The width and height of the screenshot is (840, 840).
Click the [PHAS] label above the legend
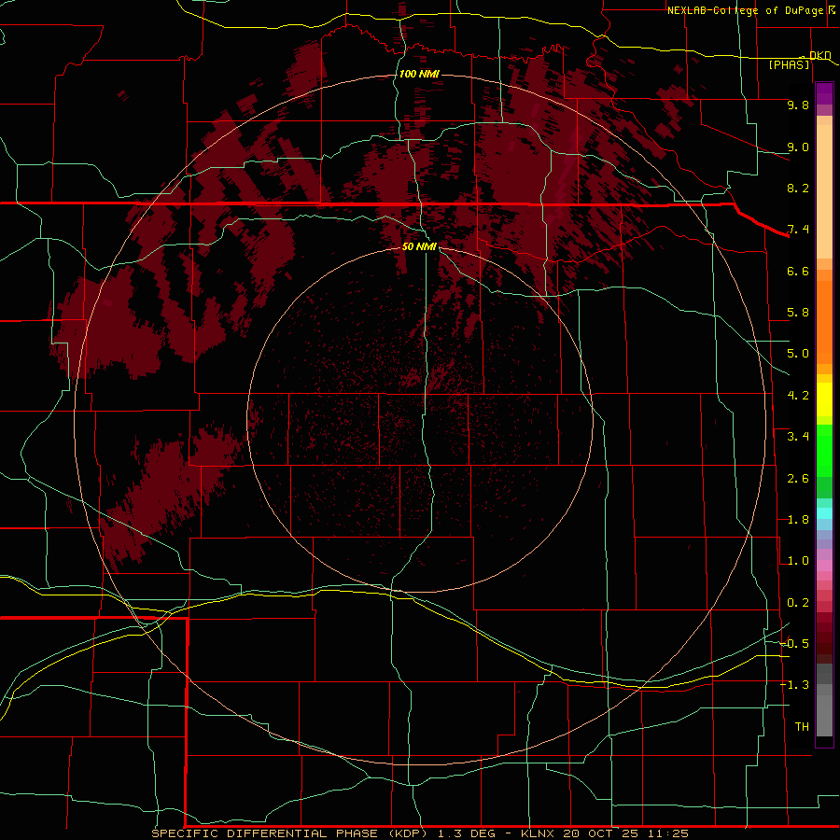coord(789,65)
